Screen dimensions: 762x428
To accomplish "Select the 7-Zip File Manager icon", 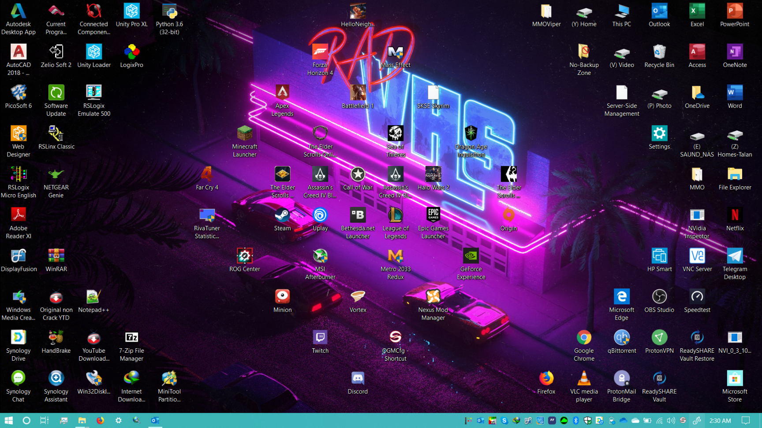I will (x=131, y=346).
